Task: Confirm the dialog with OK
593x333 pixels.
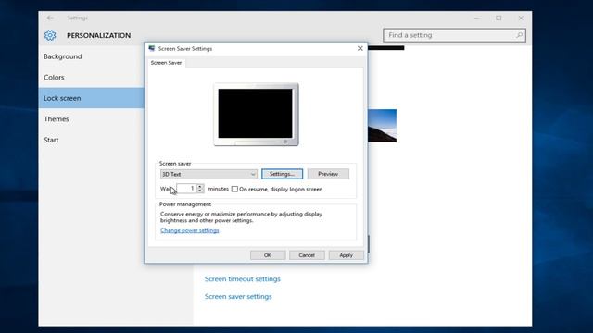Action: tap(268, 255)
